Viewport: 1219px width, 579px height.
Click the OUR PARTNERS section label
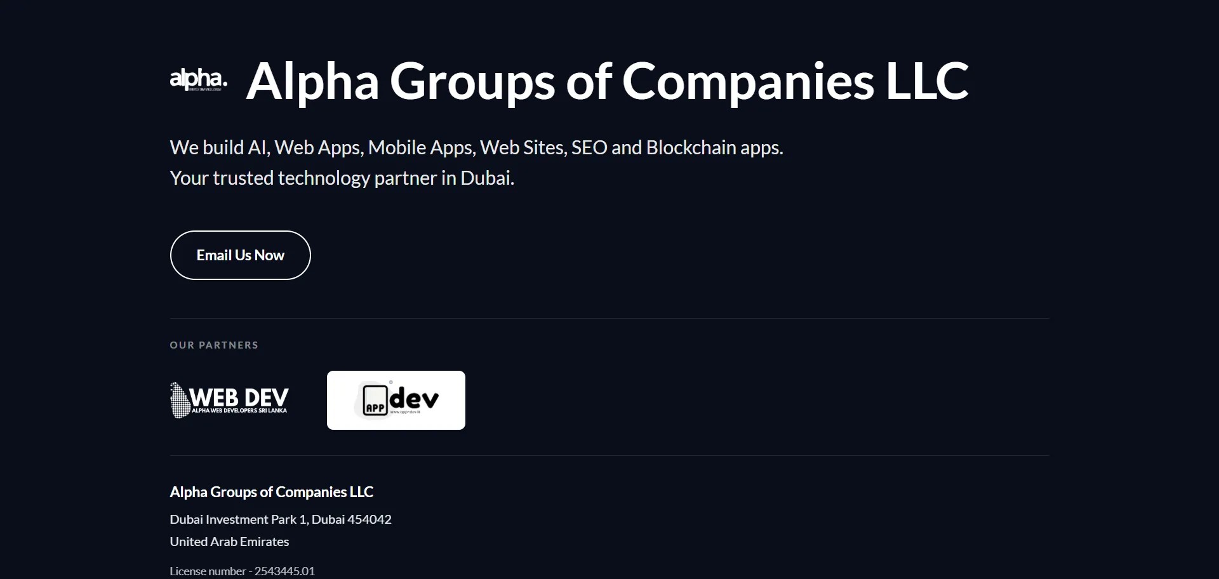click(214, 345)
